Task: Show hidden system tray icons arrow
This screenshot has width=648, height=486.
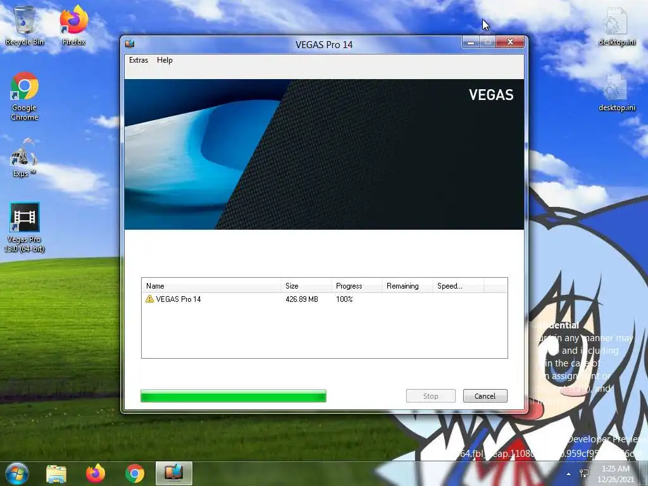Action: (x=569, y=474)
